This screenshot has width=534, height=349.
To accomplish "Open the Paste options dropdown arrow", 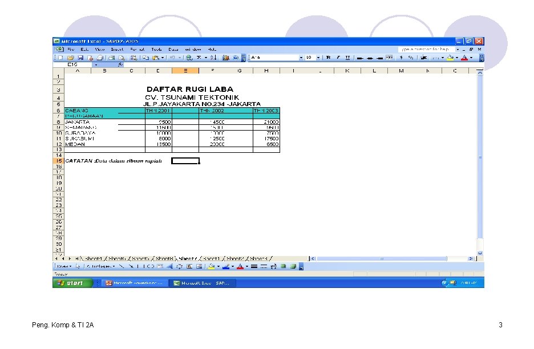I will click(x=163, y=58).
